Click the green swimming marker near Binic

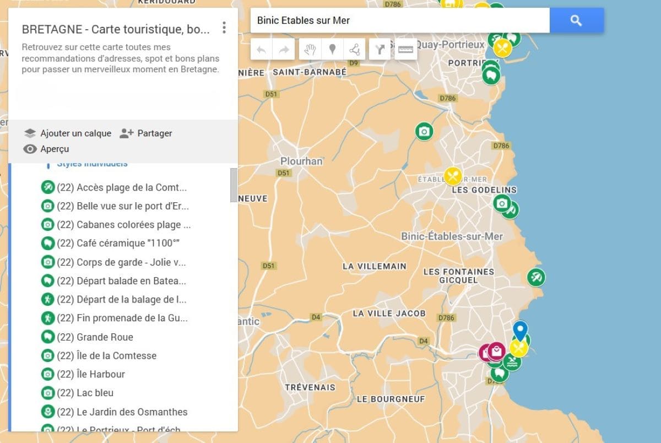coord(513,363)
